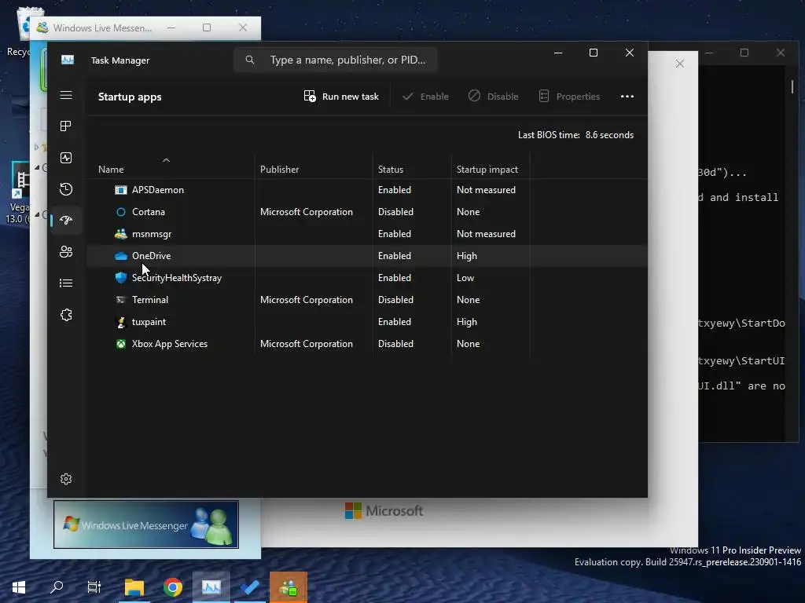The width and height of the screenshot is (805, 603).
Task: Open the Windows Start button
Action: click(19, 587)
